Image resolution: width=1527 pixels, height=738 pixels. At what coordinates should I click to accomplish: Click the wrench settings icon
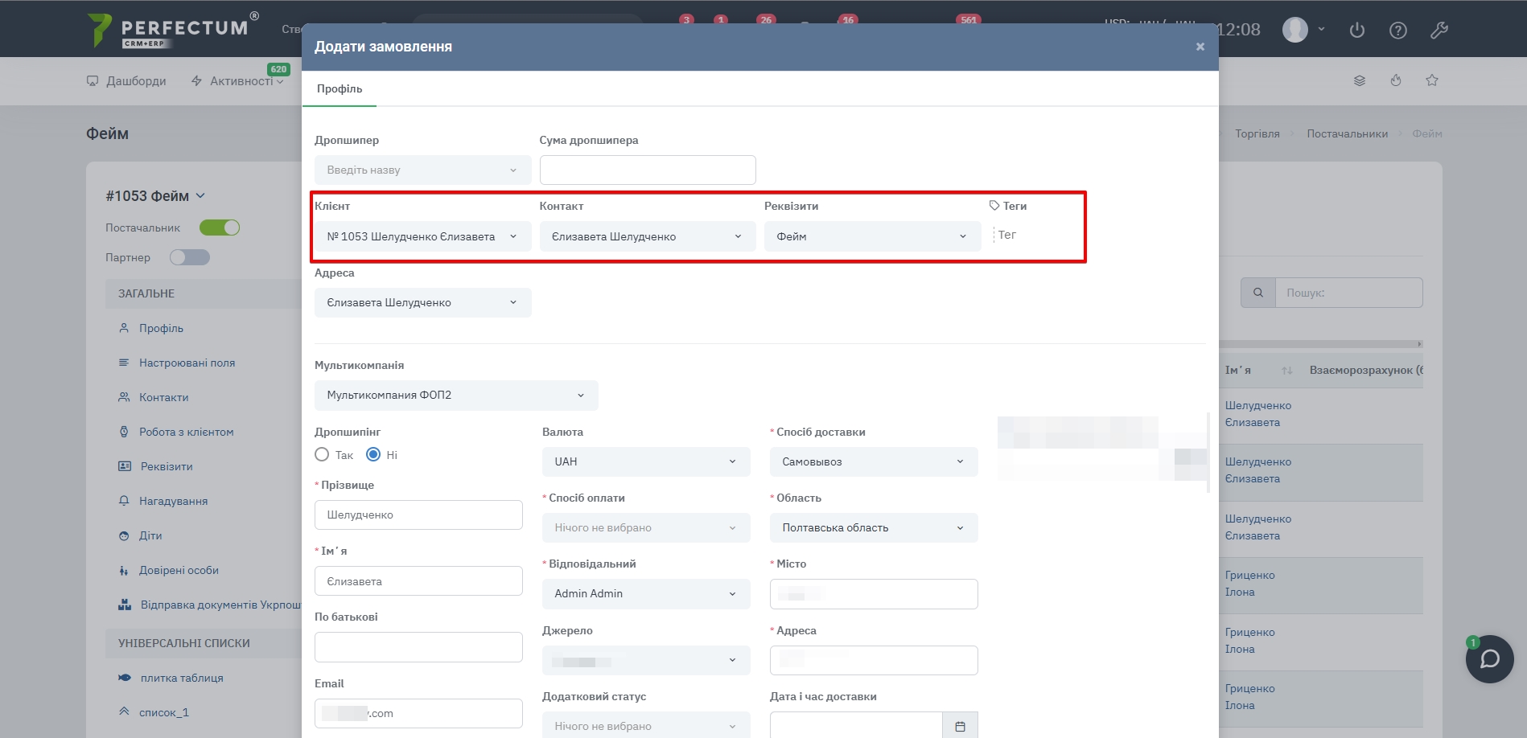click(x=1439, y=31)
